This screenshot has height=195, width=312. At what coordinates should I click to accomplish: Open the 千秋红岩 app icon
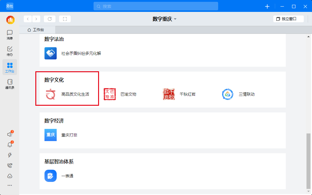point(169,94)
